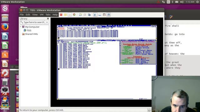This screenshot has height=112, width=200.
Task: Click the sound volume indicator
Action: (182, 2)
